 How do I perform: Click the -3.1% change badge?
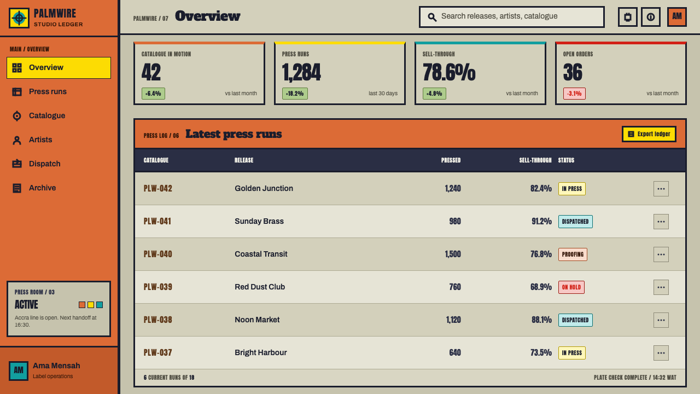coord(574,94)
